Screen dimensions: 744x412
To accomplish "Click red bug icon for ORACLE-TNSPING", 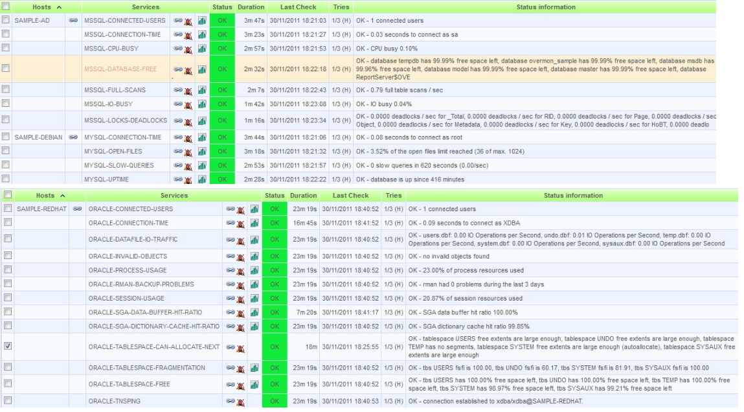I will [x=240, y=402].
